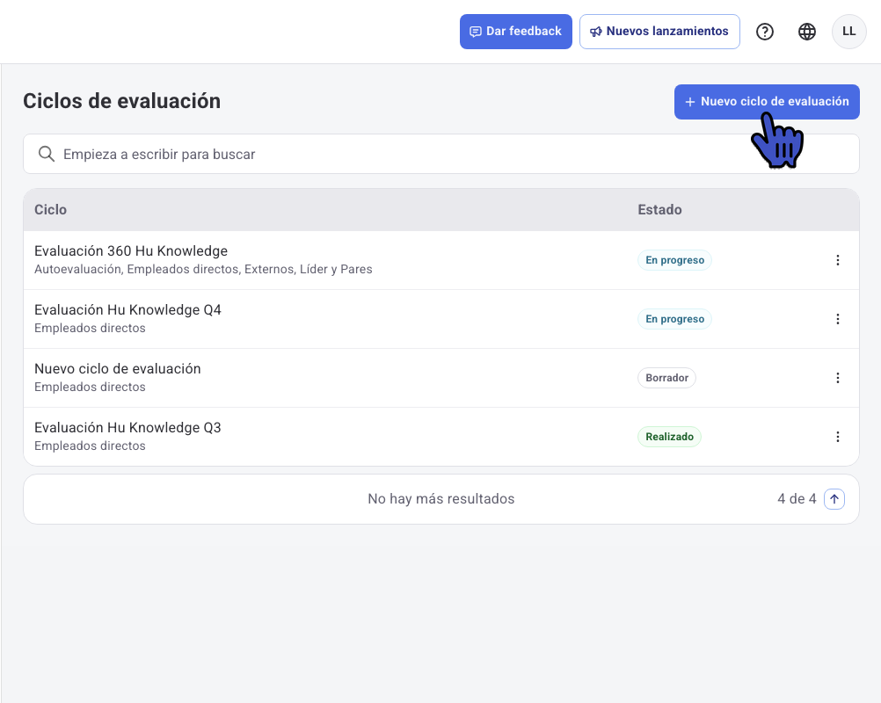The height and width of the screenshot is (703, 881).
Task: Click the 4 de 4 results counter
Action: click(x=797, y=498)
